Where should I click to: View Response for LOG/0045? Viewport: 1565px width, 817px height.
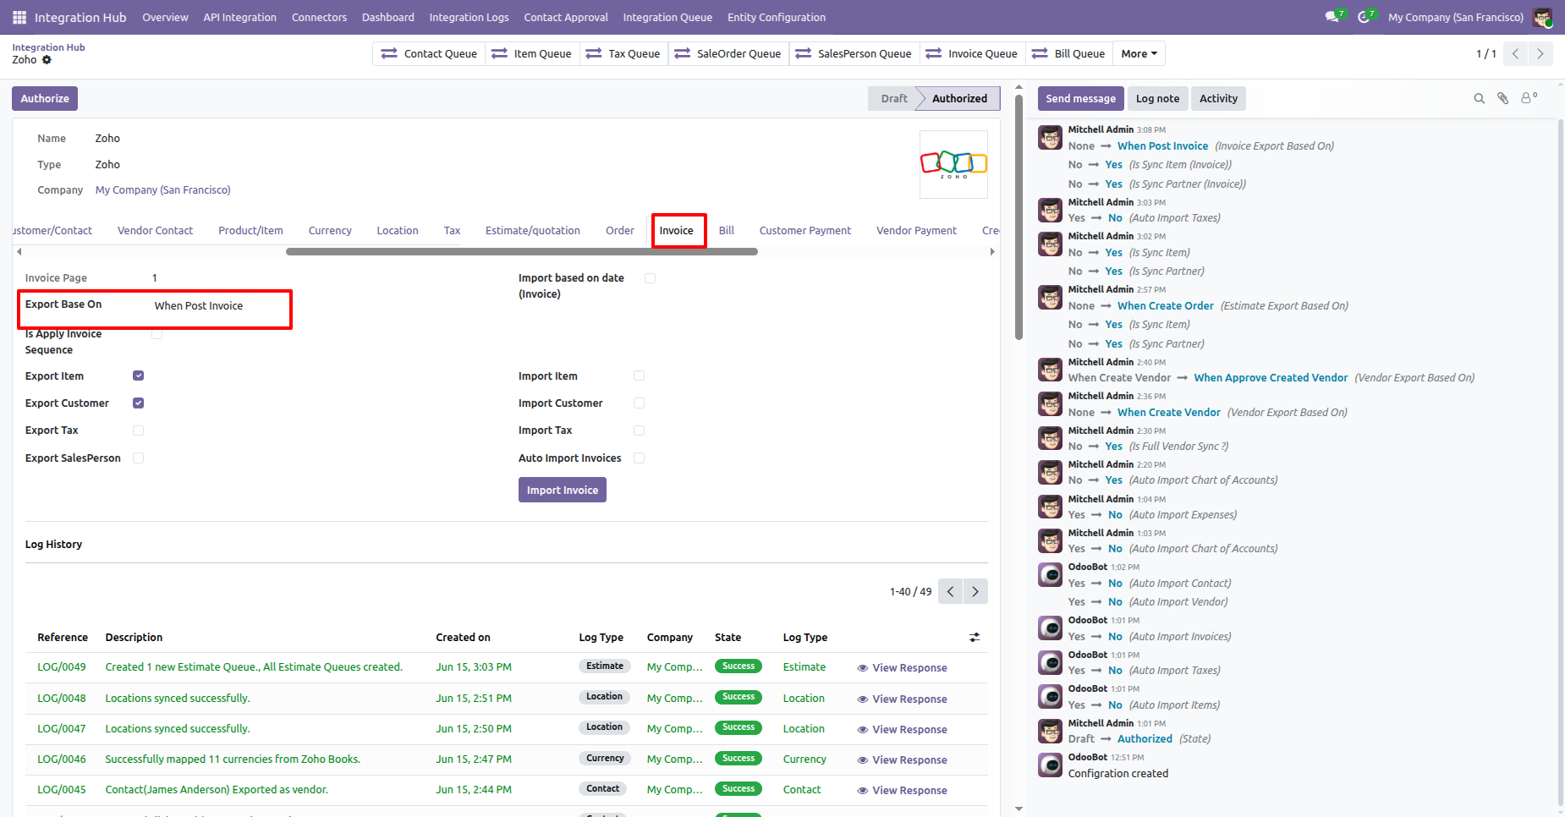(902, 791)
